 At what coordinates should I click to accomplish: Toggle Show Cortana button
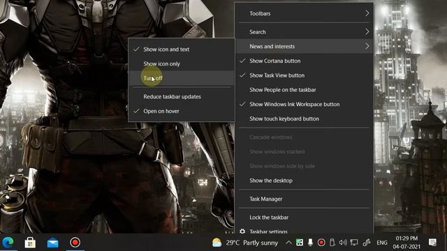[x=304, y=61]
